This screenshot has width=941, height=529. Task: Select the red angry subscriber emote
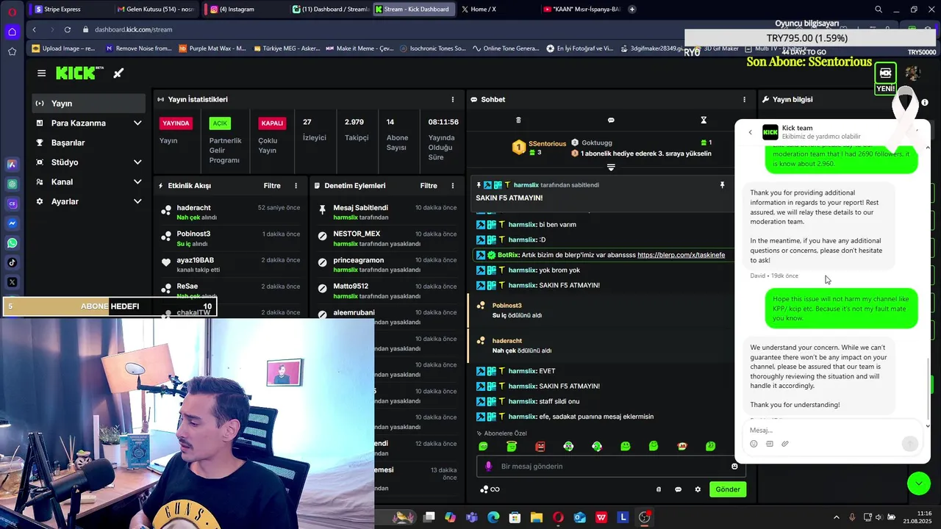540,446
